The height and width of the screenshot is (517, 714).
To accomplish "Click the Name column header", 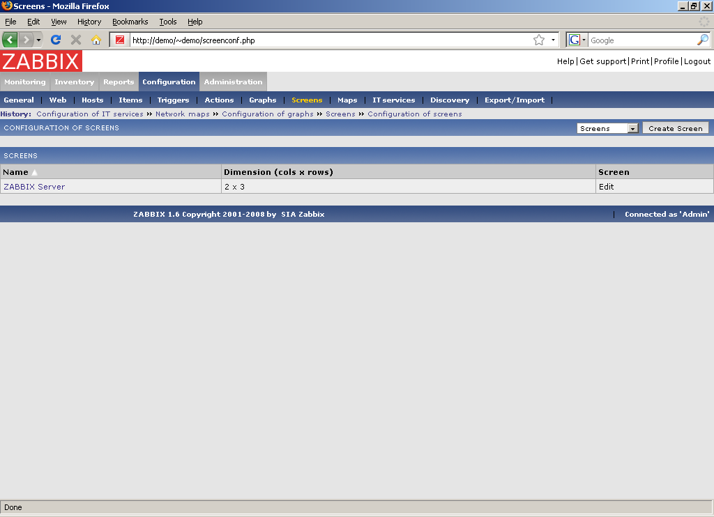I will (15, 172).
